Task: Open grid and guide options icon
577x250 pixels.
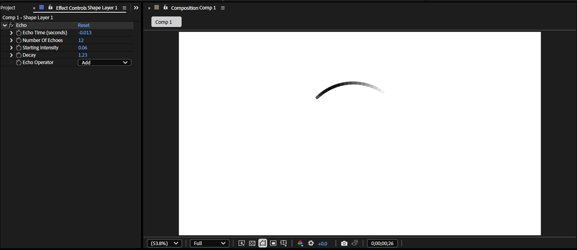Action: point(284,243)
